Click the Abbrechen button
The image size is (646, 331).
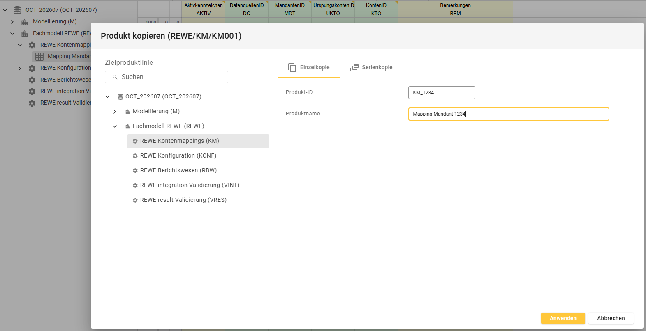point(611,318)
